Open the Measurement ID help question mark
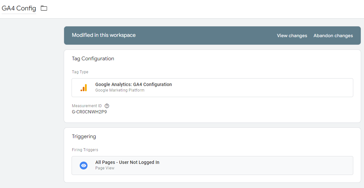The width and height of the screenshot is (364, 188). (107, 106)
